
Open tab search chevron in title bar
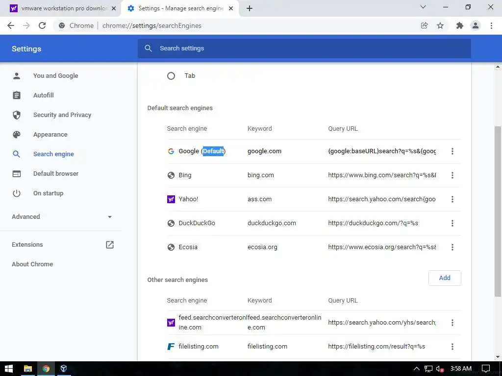point(423,7)
